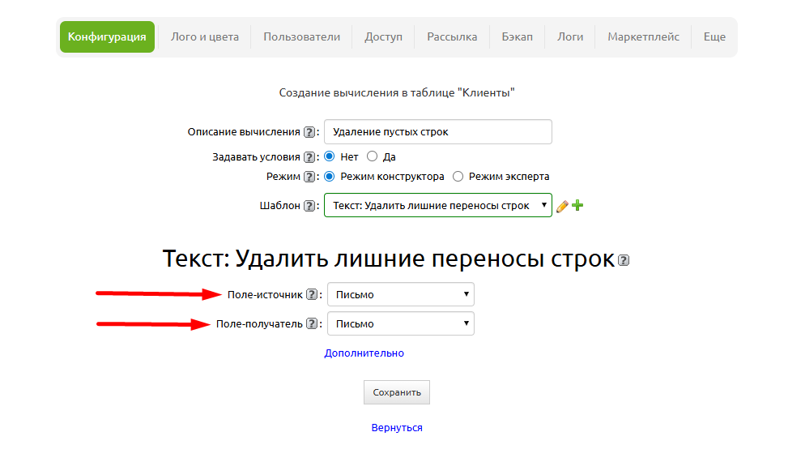The height and width of the screenshot is (462, 801).
Task: Select the Нет radio button for conditions
Action: [330, 156]
